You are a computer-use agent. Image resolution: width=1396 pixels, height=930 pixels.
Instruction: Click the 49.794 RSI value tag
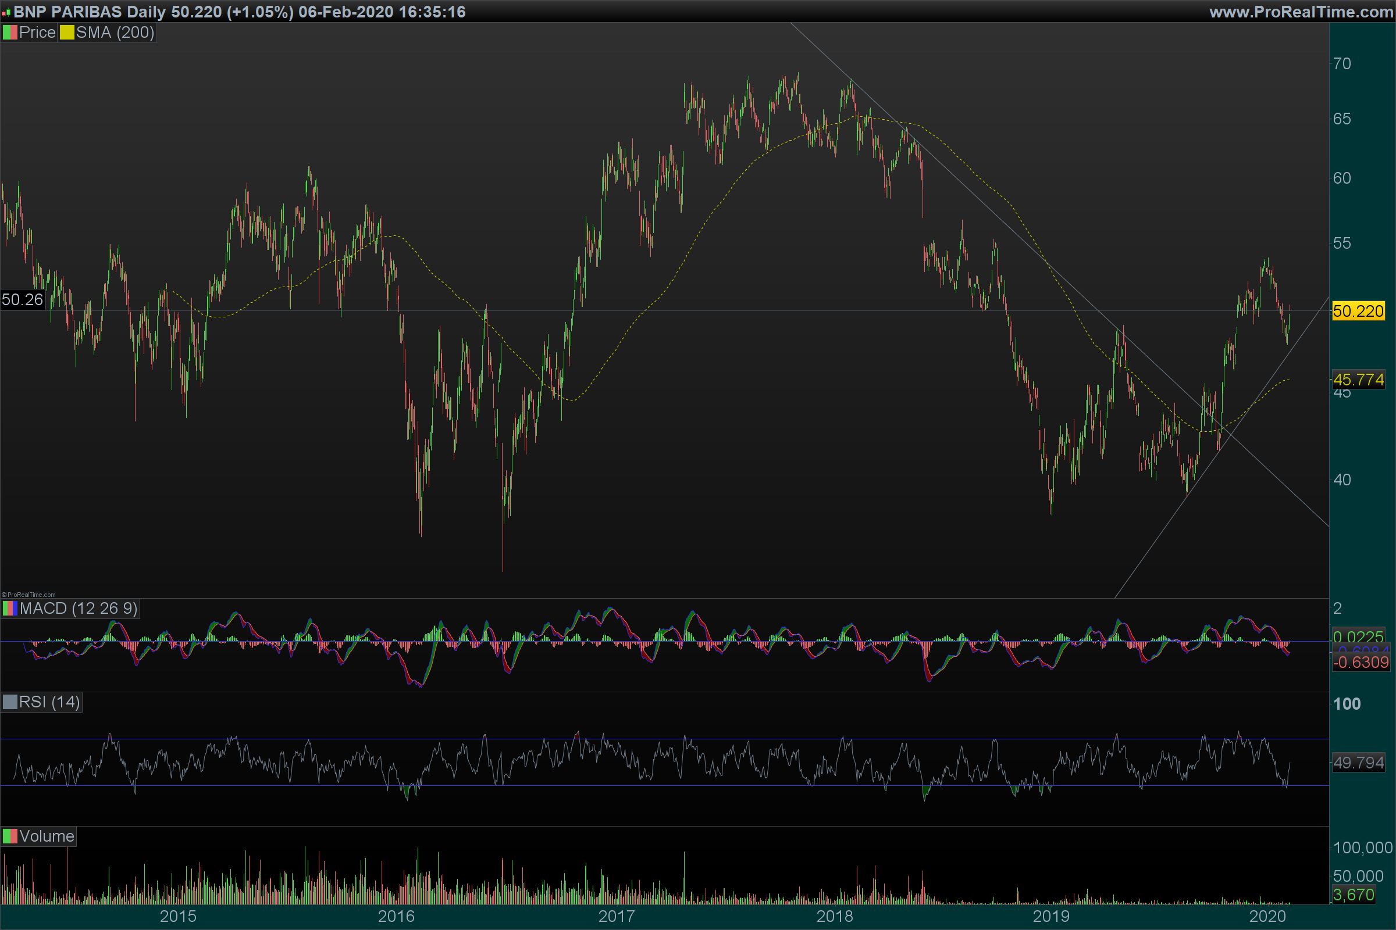pyautogui.click(x=1358, y=763)
